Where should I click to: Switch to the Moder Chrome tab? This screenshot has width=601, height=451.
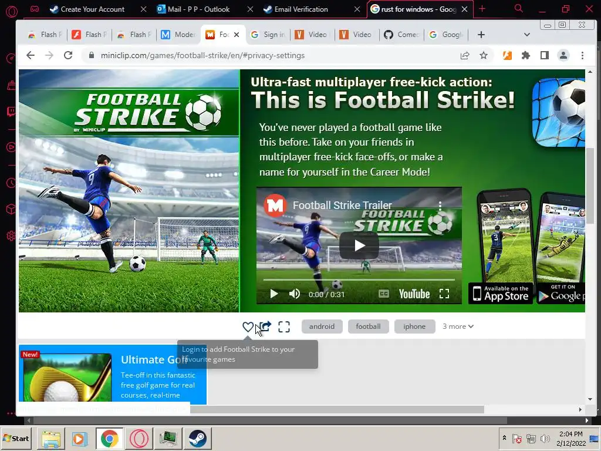click(178, 35)
